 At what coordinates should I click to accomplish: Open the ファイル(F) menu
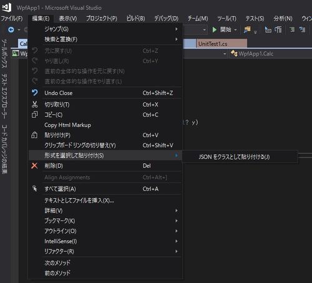tap(12, 19)
